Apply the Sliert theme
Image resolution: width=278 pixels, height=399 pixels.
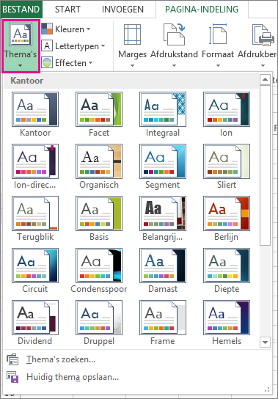pyautogui.click(x=227, y=166)
